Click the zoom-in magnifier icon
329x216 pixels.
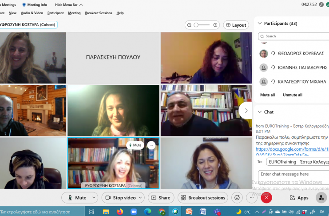(215, 25)
